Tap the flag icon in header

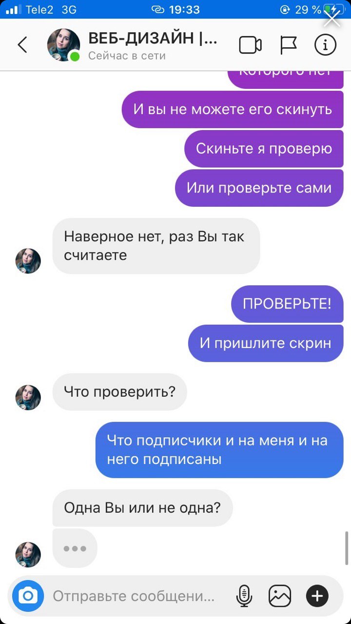[288, 45]
